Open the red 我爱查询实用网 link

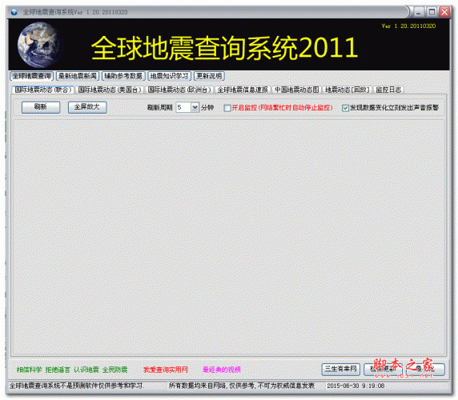166,370
